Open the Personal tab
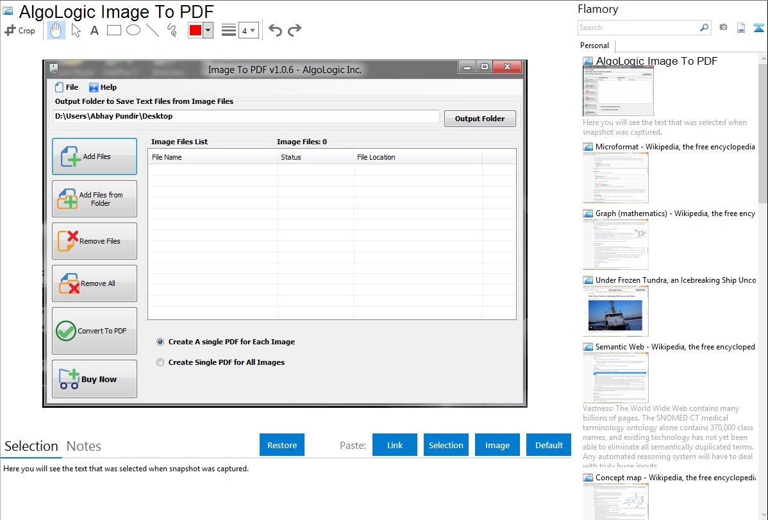768x520 pixels. (x=595, y=46)
